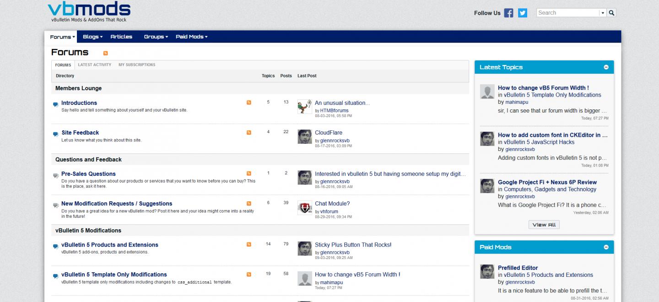Select the Forums tab
The height and width of the screenshot is (302, 659).
click(63, 65)
